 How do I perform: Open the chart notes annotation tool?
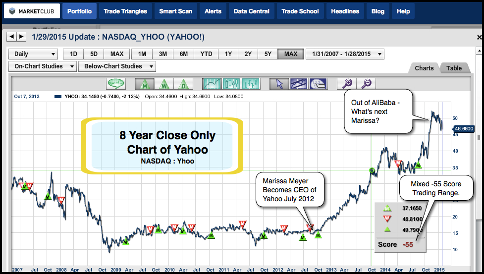318,84
